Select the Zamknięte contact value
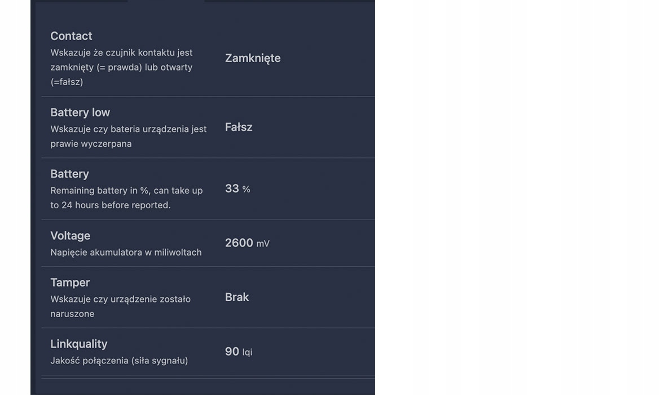This screenshot has width=660, height=395. [253, 58]
